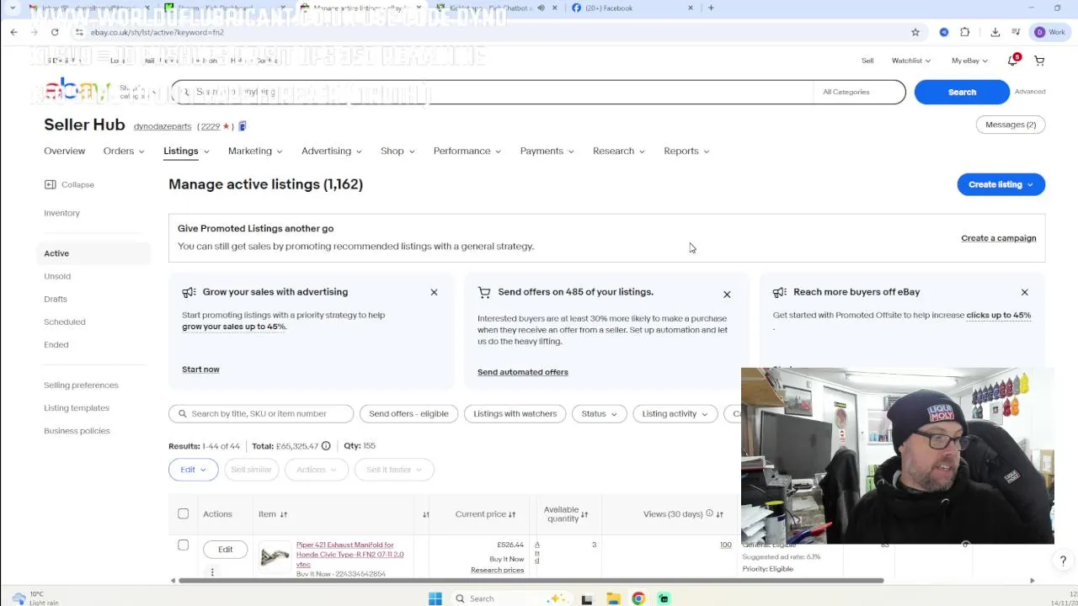Click the info icon beside Total £65,325.47
The height and width of the screenshot is (606, 1078).
326,446
